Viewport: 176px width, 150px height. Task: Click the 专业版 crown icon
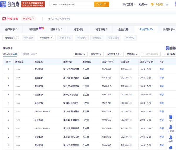coord(152,4)
